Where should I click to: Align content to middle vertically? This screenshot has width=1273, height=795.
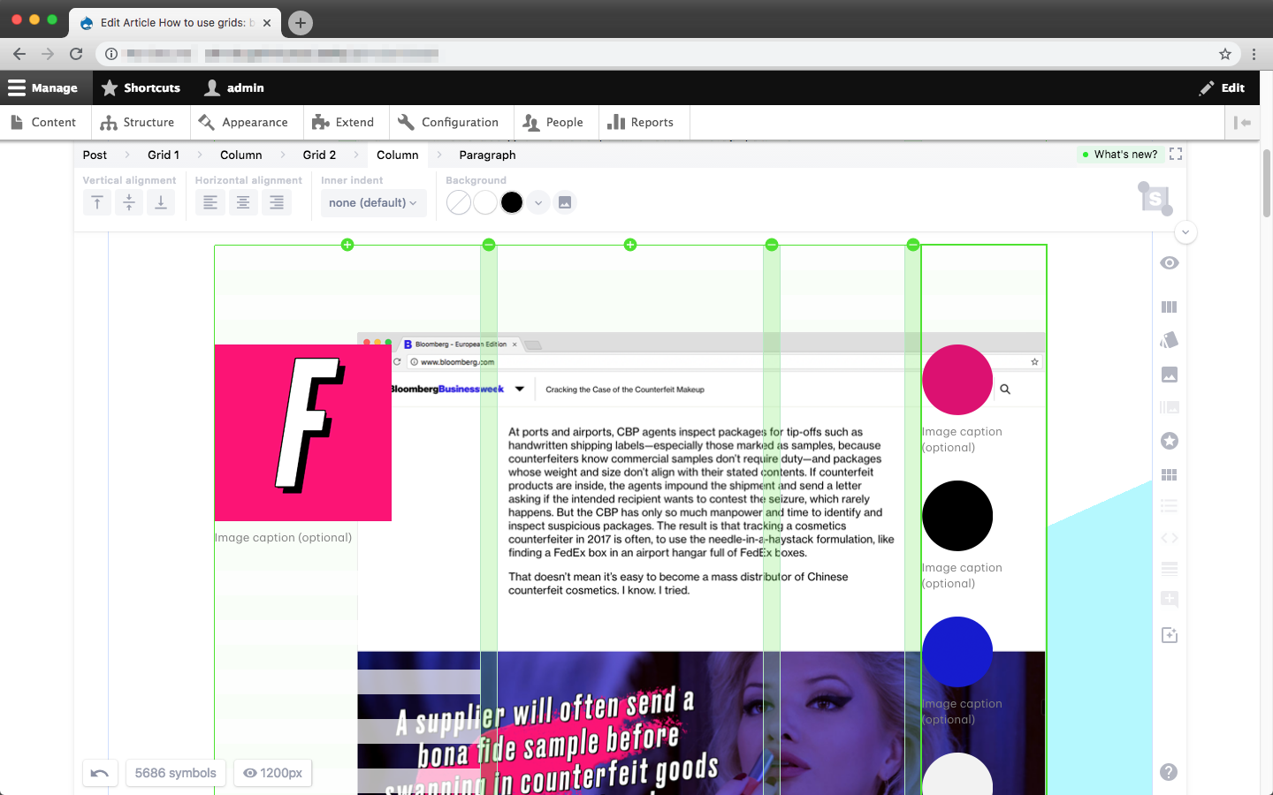point(129,202)
